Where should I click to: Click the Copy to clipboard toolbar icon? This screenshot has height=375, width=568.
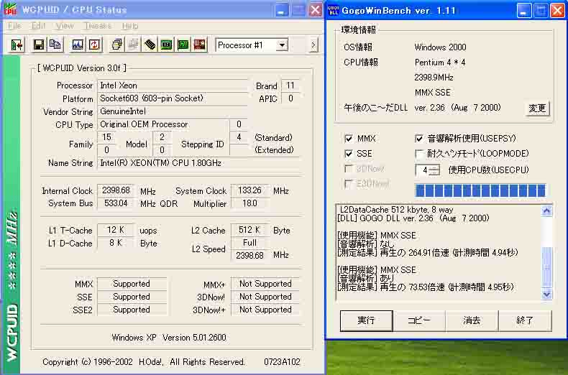point(55,45)
